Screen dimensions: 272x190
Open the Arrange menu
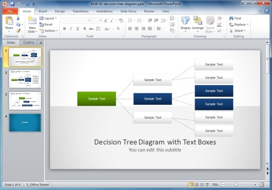(x=198, y=24)
